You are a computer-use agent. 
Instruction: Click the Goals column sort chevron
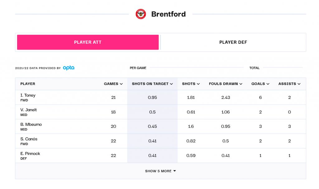[x=268, y=84]
